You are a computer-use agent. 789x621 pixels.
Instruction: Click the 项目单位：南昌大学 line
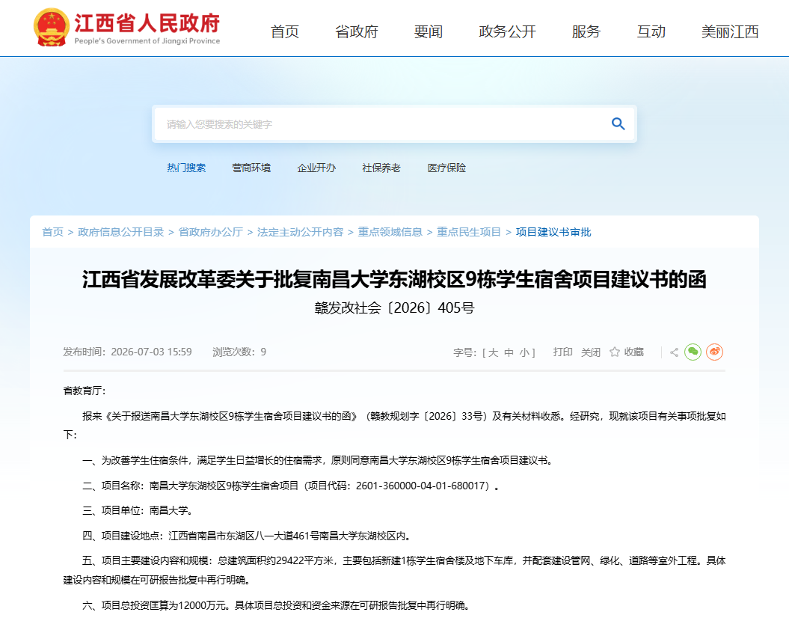point(138,510)
